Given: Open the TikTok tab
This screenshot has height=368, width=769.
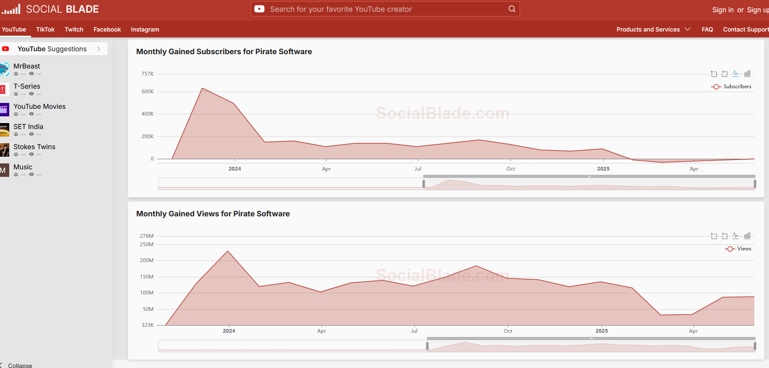Looking at the screenshot, I should coord(45,29).
